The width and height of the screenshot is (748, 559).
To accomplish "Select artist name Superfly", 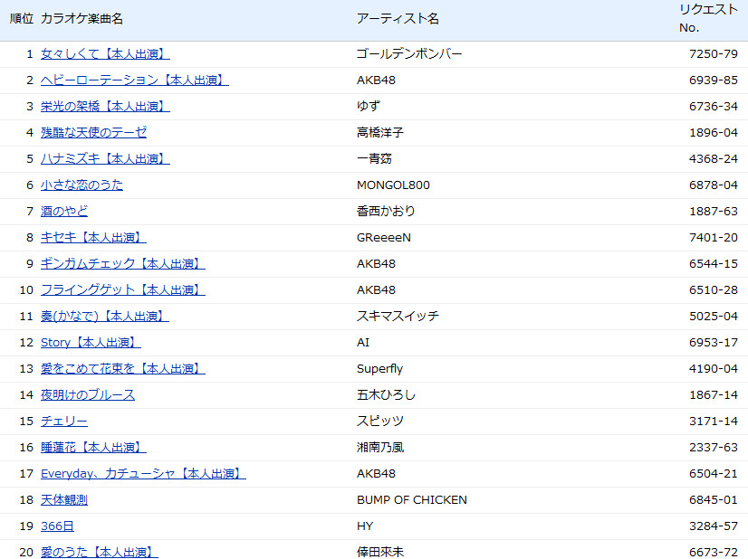I will [379, 368].
